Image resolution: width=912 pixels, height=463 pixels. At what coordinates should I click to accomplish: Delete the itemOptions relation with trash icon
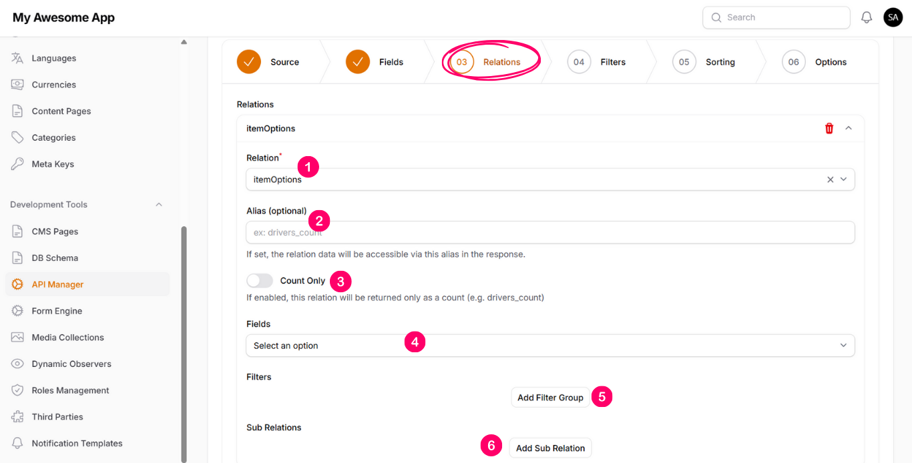pyautogui.click(x=829, y=128)
